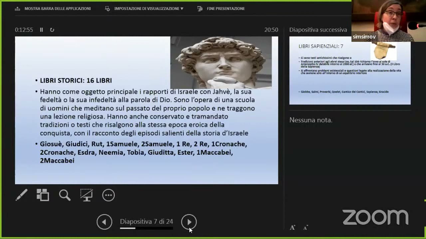426x239 pixels.
Task: Advance to the next slide arrow
Action: click(189, 222)
